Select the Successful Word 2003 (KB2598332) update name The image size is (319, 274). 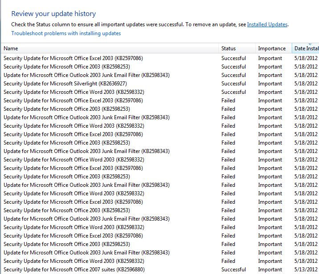pos(74,92)
